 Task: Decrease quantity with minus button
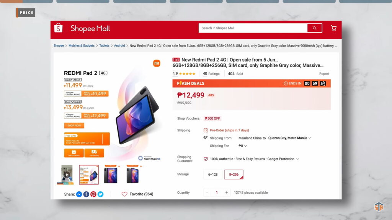click(207, 192)
